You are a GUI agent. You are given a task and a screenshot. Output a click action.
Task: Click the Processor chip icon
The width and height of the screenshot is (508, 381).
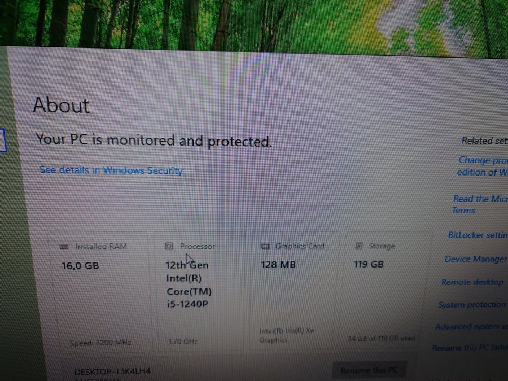coord(169,246)
